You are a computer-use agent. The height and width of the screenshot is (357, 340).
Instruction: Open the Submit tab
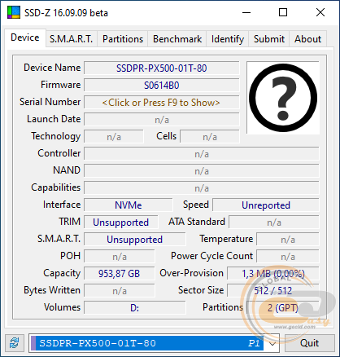point(269,39)
